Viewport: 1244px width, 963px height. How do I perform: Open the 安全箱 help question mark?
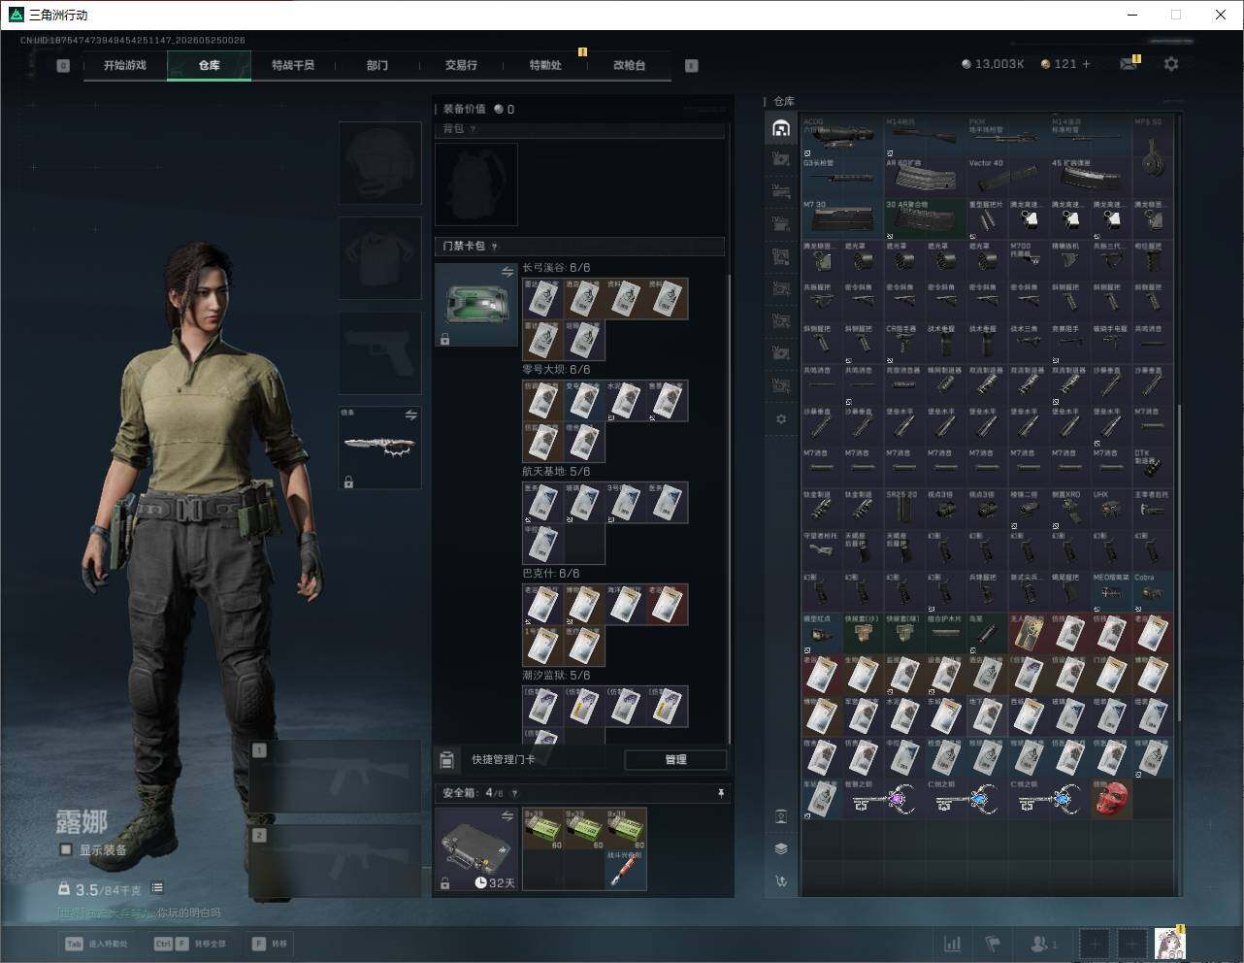[x=515, y=793]
